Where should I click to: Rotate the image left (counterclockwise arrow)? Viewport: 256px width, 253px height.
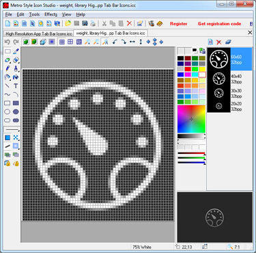pyautogui.click(x=115, y=42)
